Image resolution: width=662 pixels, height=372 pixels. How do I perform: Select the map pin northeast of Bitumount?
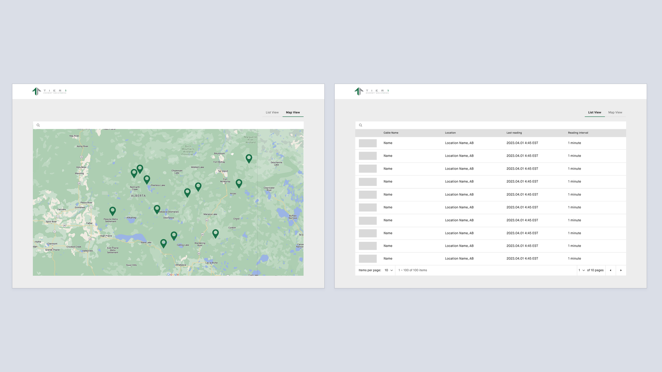249,158
